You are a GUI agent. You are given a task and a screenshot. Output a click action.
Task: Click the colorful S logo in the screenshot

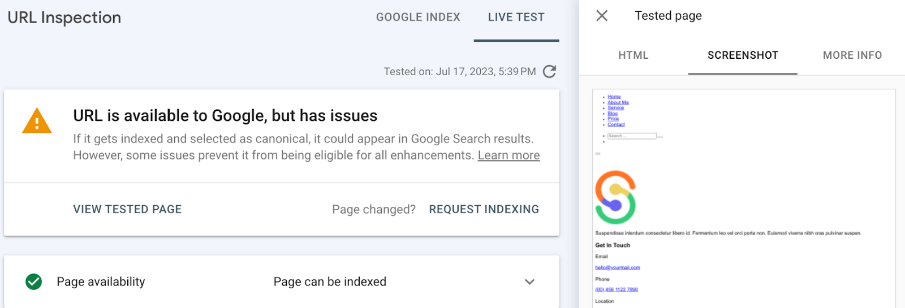(615, 197)
